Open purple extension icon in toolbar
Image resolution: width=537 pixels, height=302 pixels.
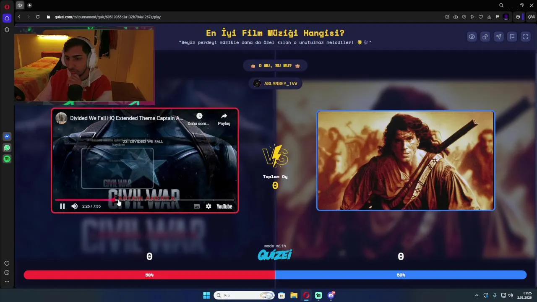tap(506, 17)
